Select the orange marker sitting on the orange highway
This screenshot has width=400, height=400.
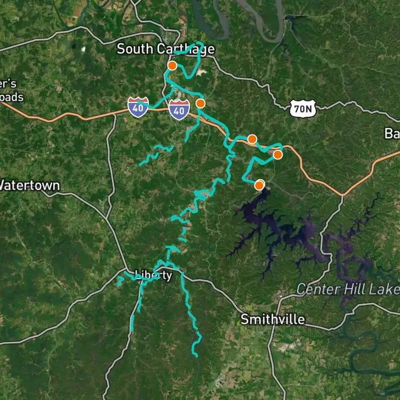[x=252, y=139]
